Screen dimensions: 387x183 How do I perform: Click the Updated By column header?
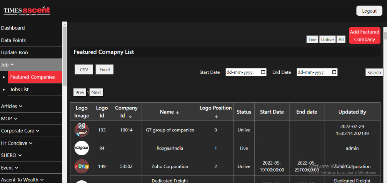pyautogui.click(x=352, y=112)
